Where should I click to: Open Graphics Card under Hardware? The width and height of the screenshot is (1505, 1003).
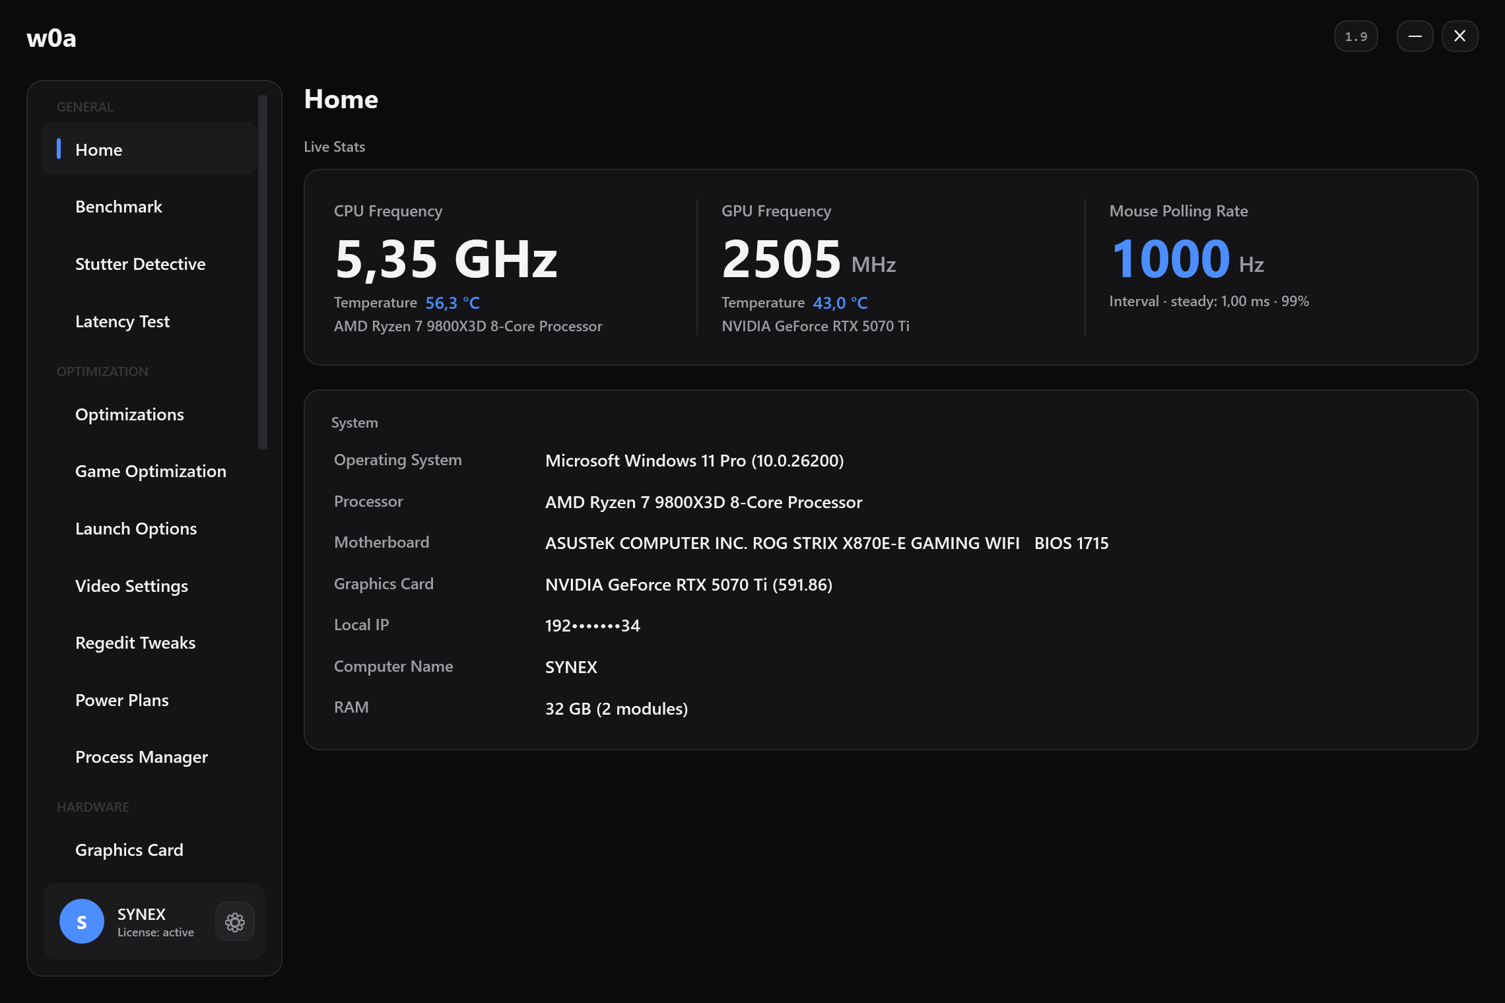pyautogui.click(x=149, y=850)
